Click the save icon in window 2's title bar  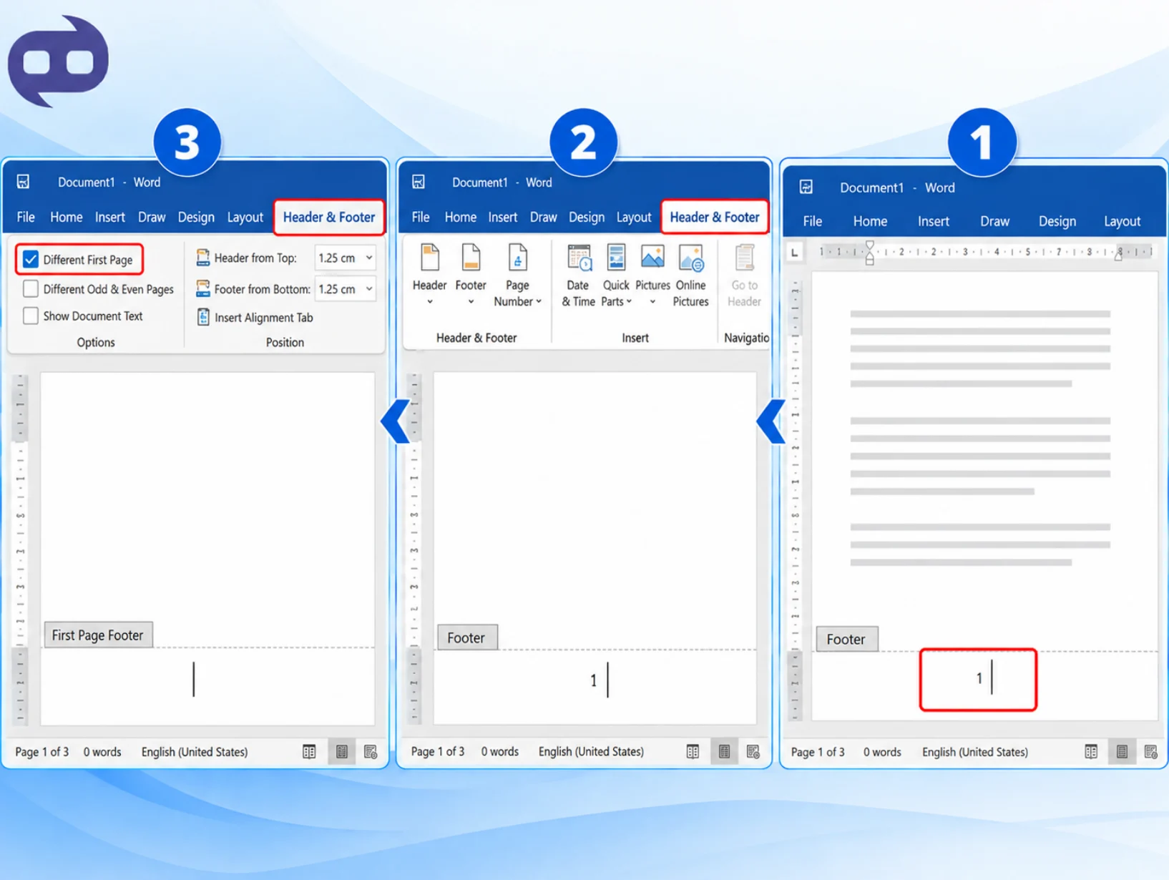[x=419, y=182]
